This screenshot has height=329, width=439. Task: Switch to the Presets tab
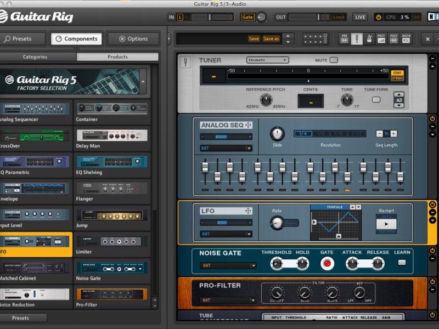(x=25, y=39)
